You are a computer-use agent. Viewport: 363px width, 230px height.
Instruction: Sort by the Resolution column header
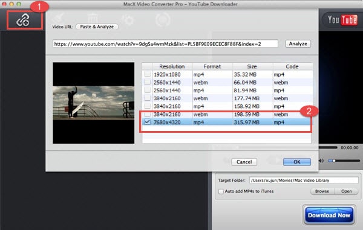click(x=172, y=66)
